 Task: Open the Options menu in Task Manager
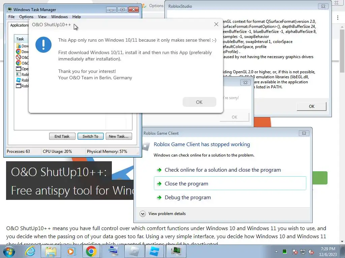pos(26,17)
